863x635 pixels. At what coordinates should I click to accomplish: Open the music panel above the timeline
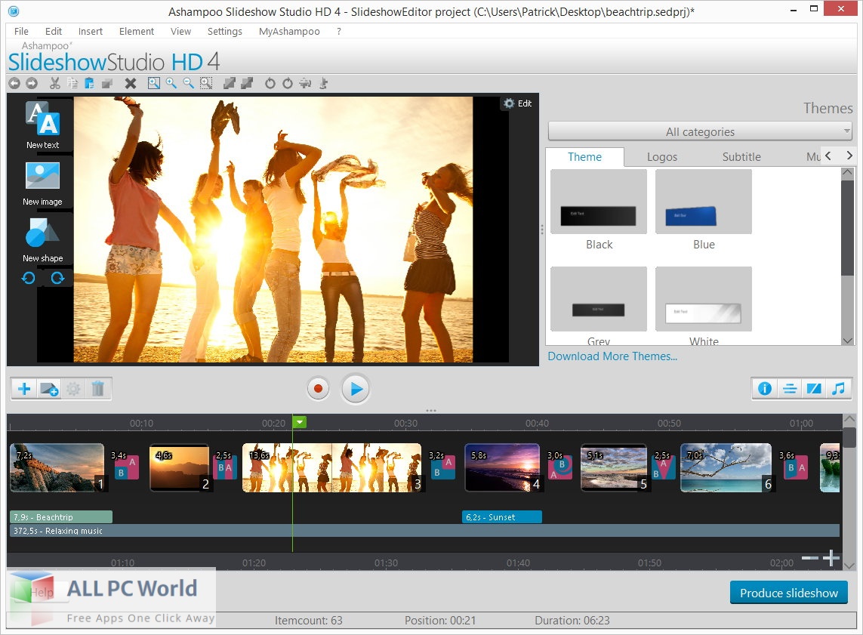839,388
